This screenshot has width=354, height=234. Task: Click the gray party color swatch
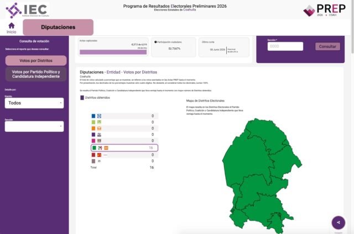coord(93,161)
